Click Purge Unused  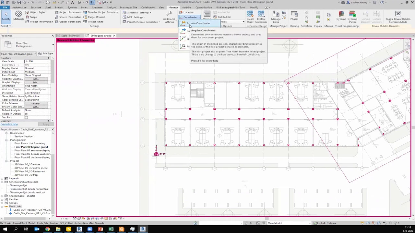click(94, 17)
